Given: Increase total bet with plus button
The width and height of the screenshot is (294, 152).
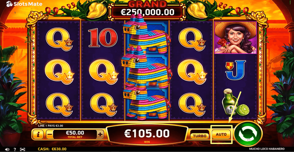Looking at the screenshot, I should coord(100,135).
